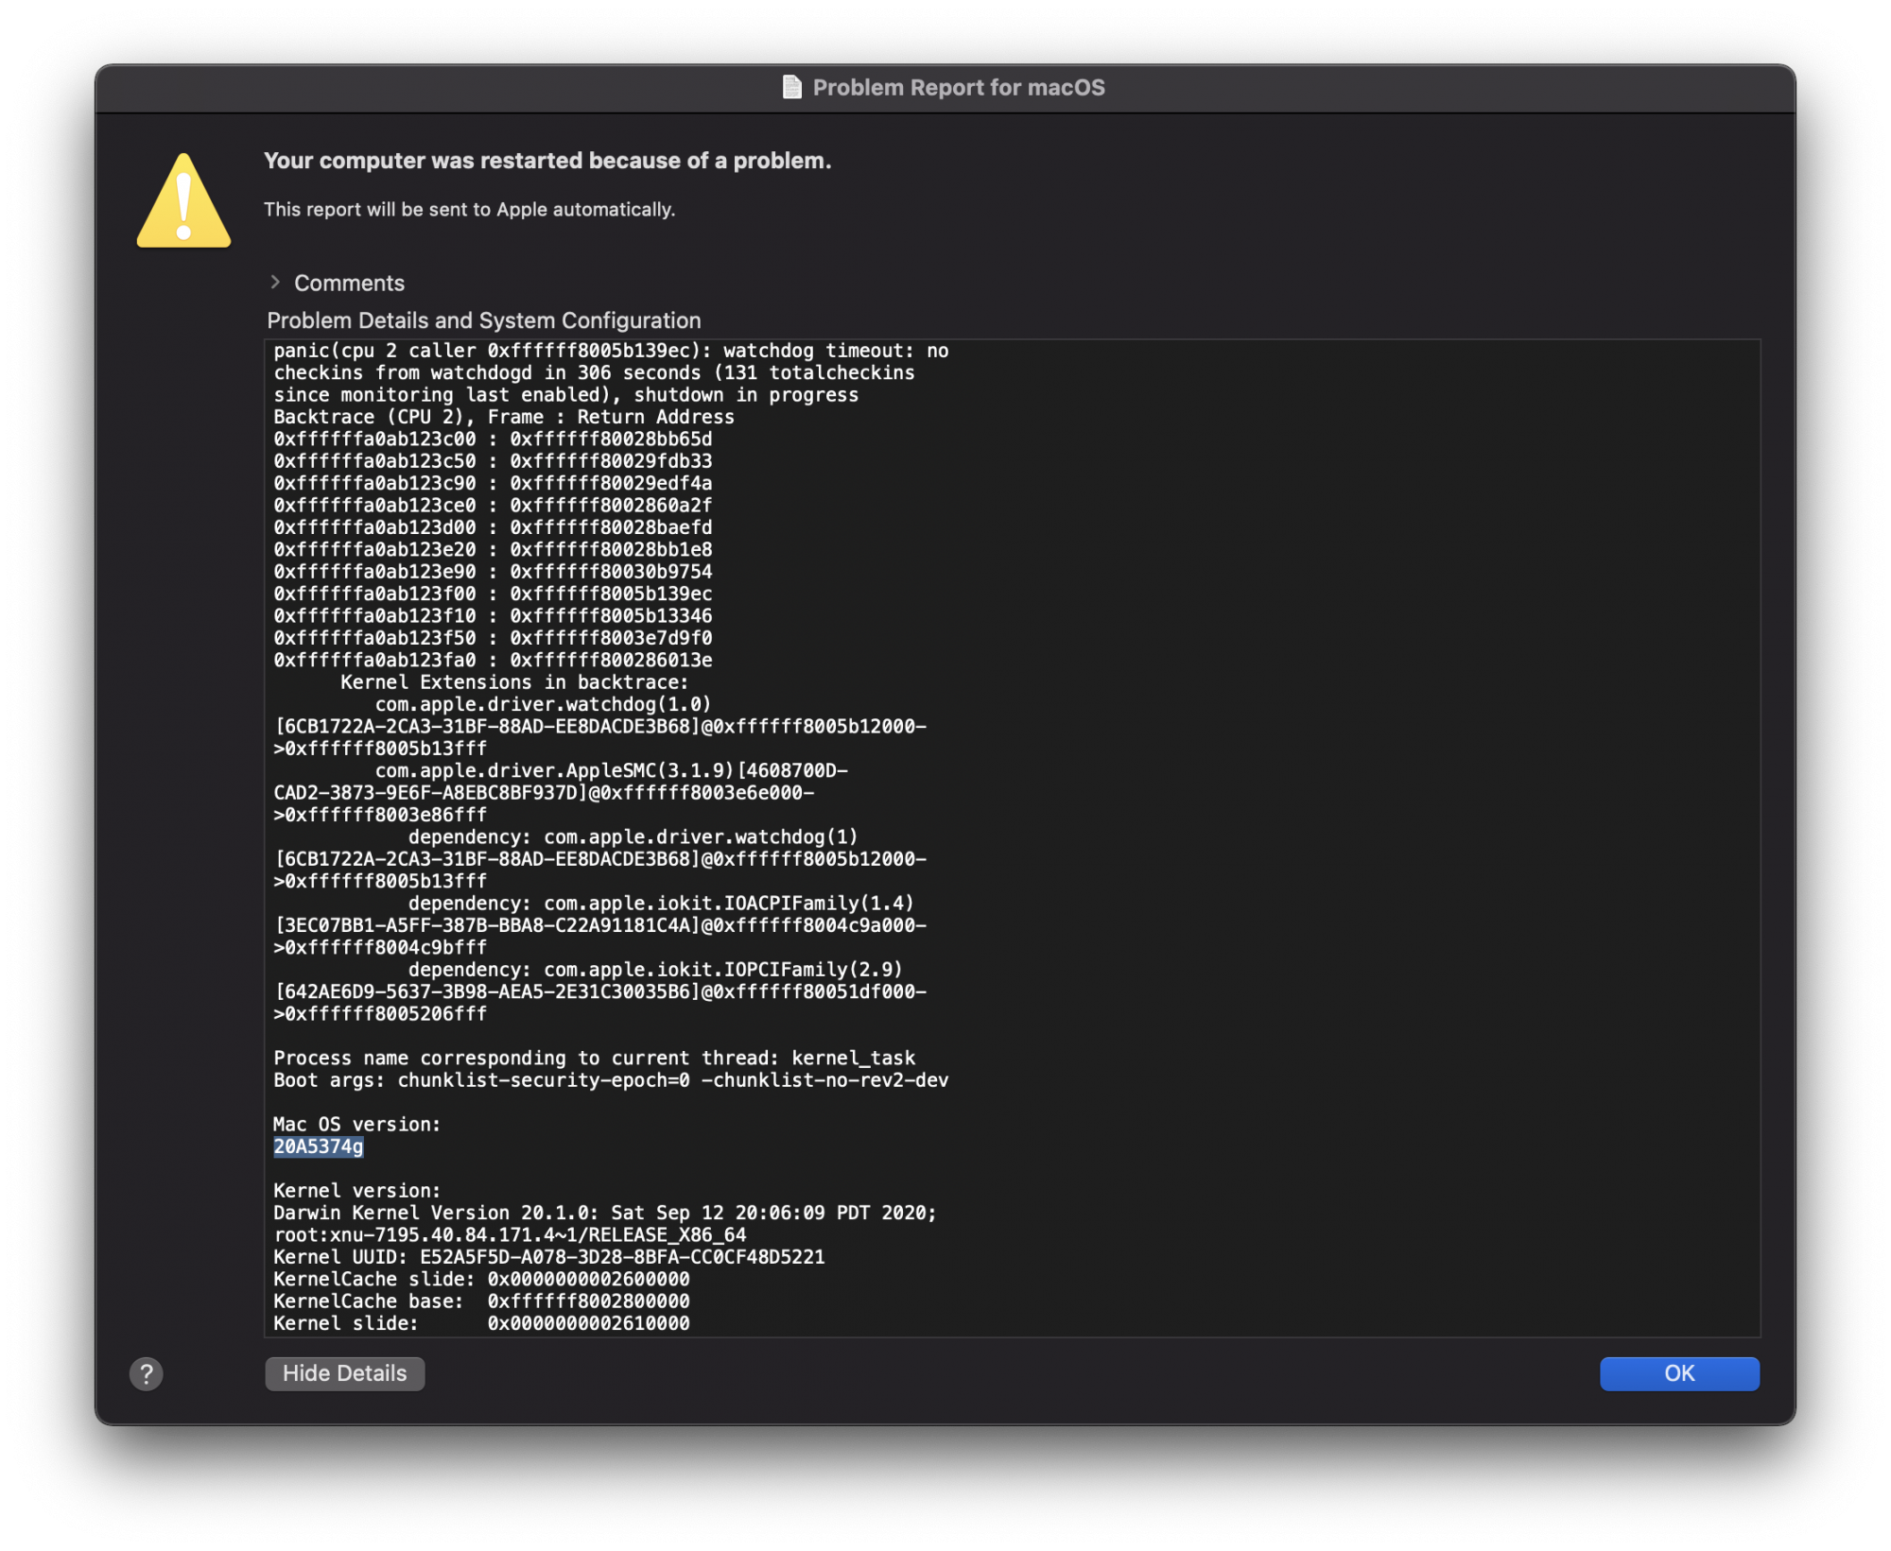Click the "Problem Details and System Configuration" label

pos(483,320)
